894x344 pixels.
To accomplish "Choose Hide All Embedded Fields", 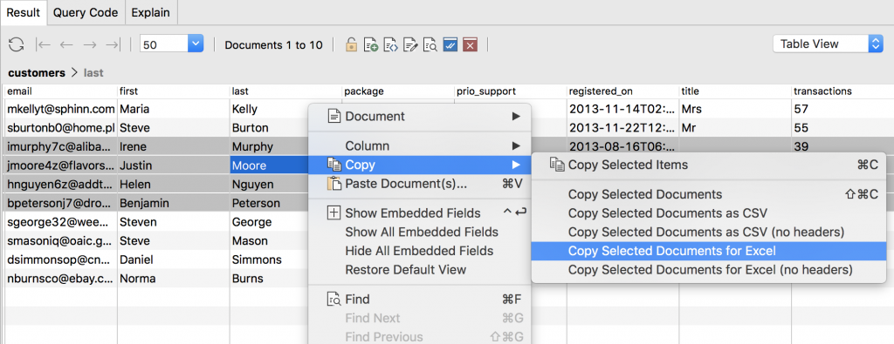I will coord(420,251).
